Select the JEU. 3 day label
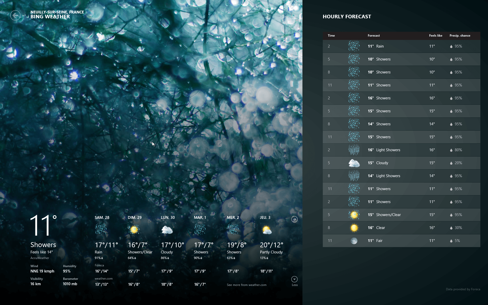 click(265, 218)
